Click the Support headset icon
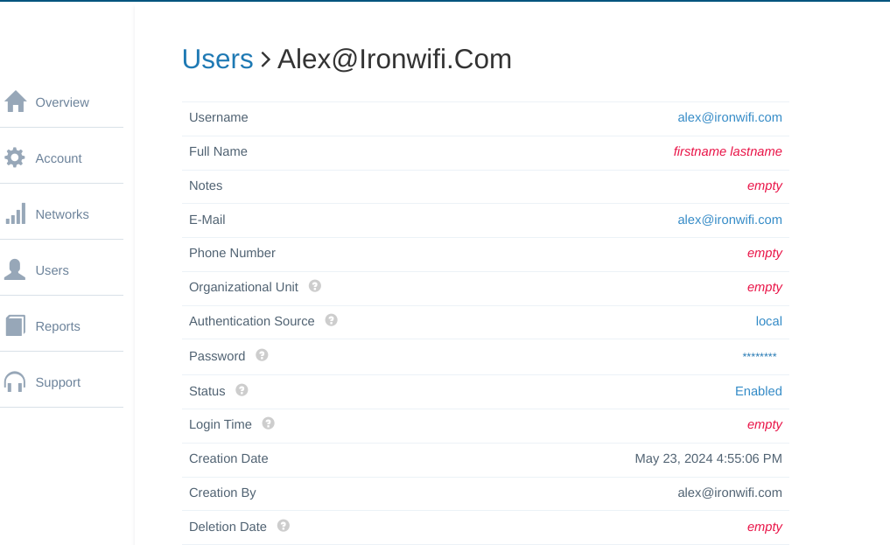This screenshot has width=890, height=545. (x=15, y=381)
